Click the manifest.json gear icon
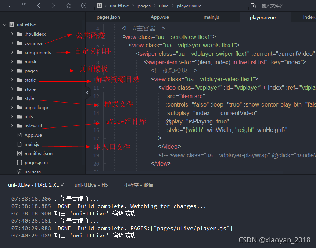 tap(19, 153)
